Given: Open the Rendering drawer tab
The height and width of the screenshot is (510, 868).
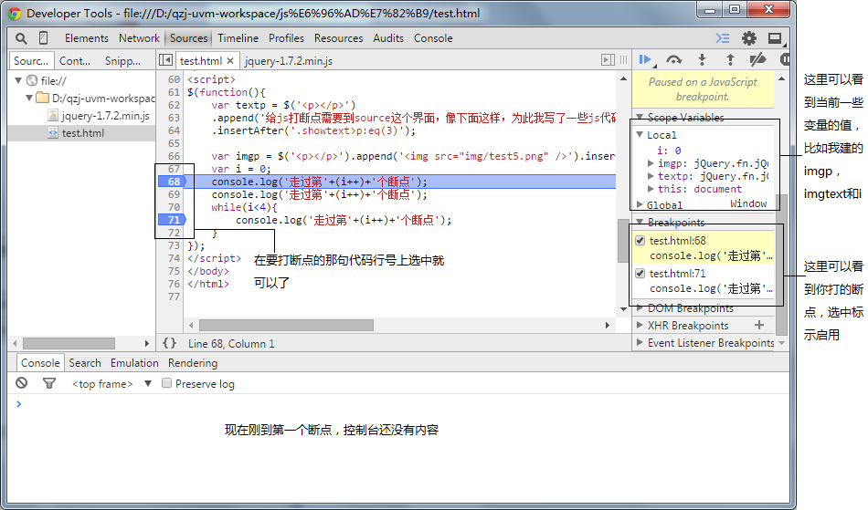Looking at the screenshot, I should pyautogui.click(x=193, y=363).
